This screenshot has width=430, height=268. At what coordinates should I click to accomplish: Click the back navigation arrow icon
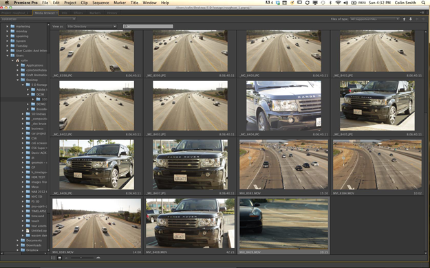coord(417,19)
